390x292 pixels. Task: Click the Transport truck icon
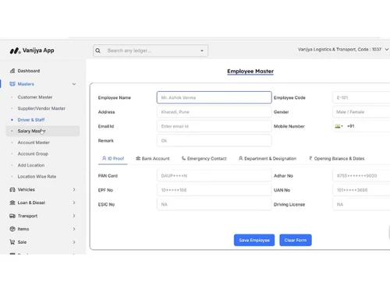click(x=12, y=216)
